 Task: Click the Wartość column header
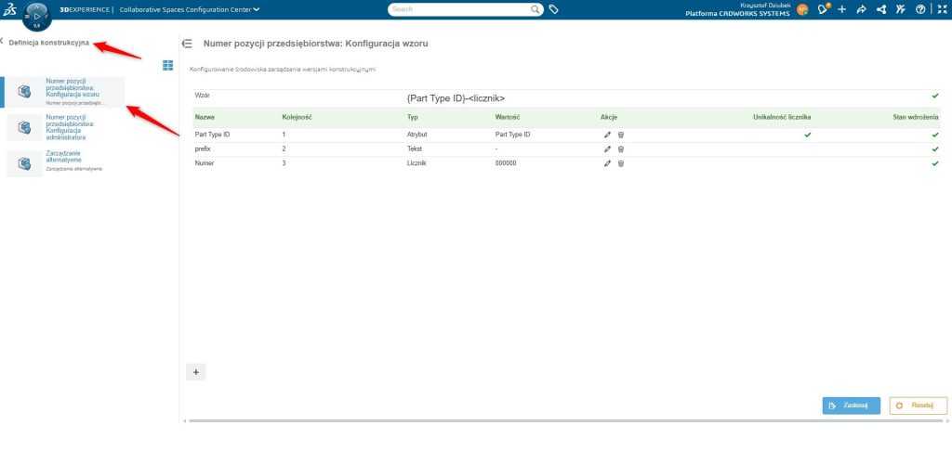tap(508, 117)
